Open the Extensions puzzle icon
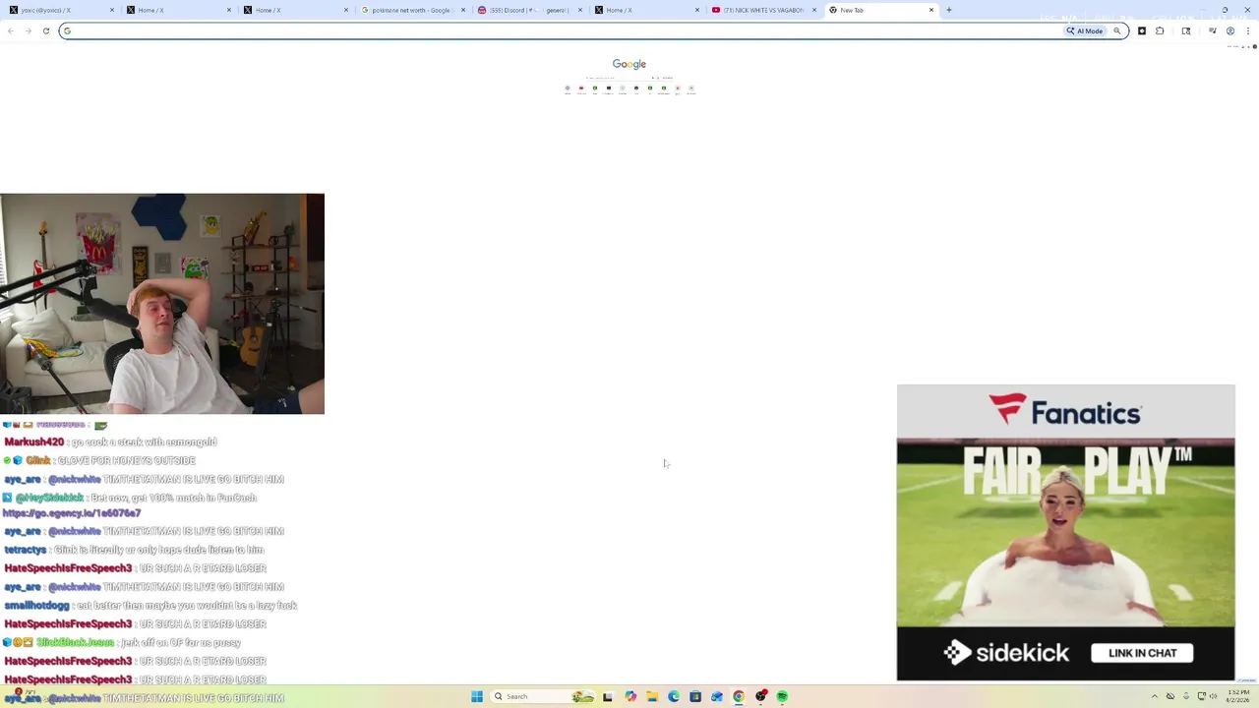The image size is (1259, 708). point(1160,30)
